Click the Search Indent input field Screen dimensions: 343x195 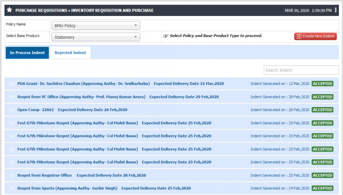coord(301,70)
